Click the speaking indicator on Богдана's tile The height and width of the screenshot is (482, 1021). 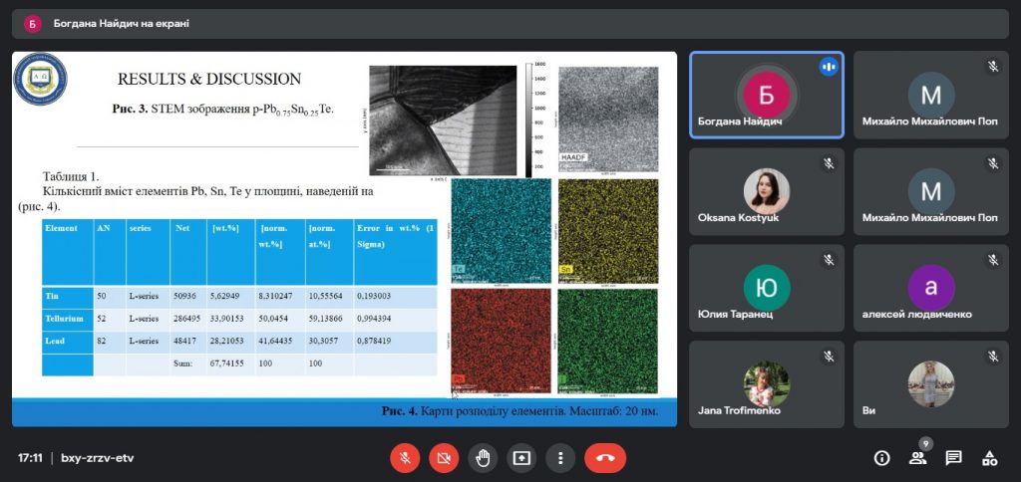(829, 67)
